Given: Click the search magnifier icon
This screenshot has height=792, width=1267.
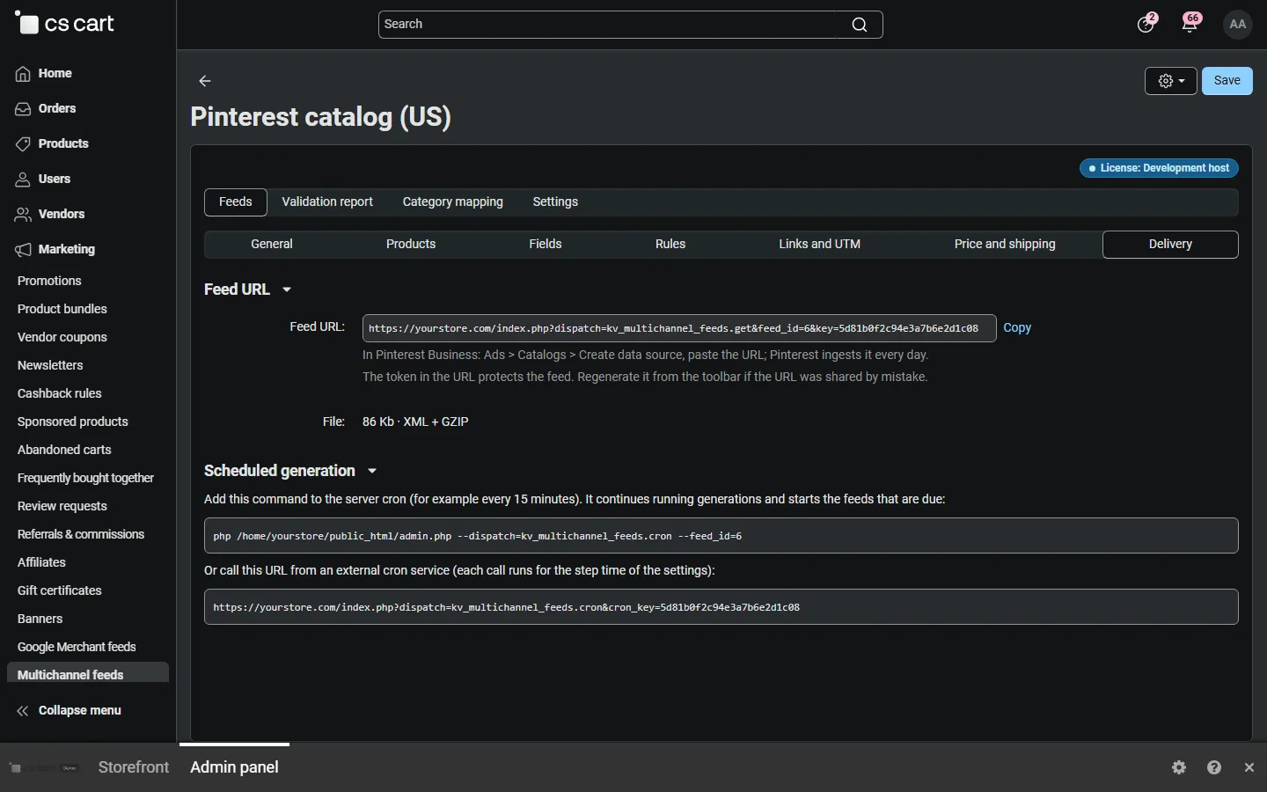Looking at the screenshot, I should 860,25.
